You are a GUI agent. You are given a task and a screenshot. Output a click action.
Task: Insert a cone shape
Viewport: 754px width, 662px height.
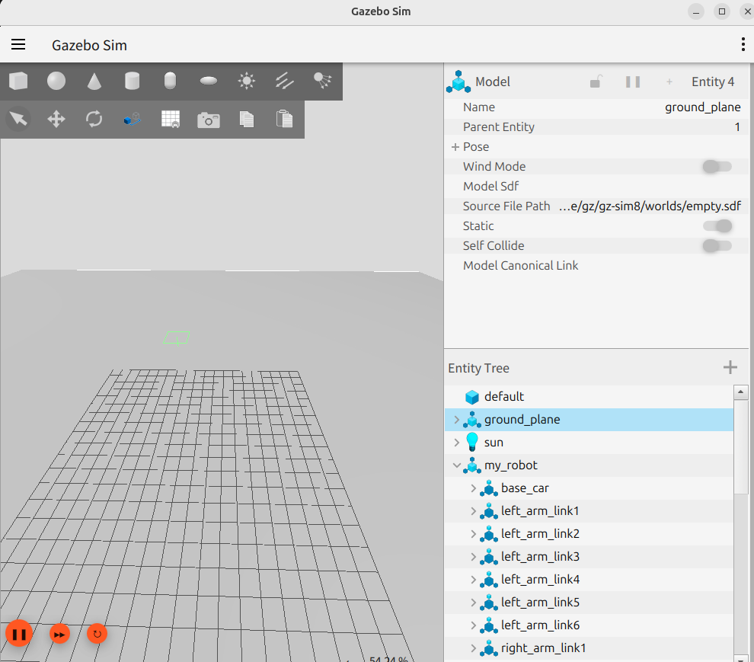click(x=94, y=81)
